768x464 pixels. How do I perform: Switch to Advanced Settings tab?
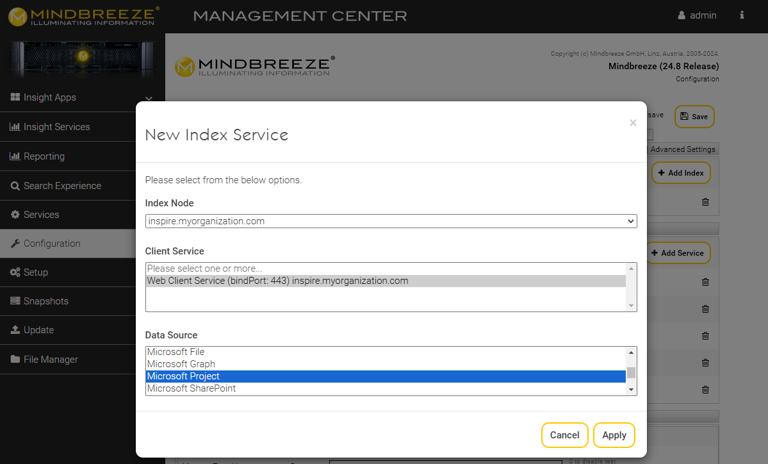pos(683,149)
